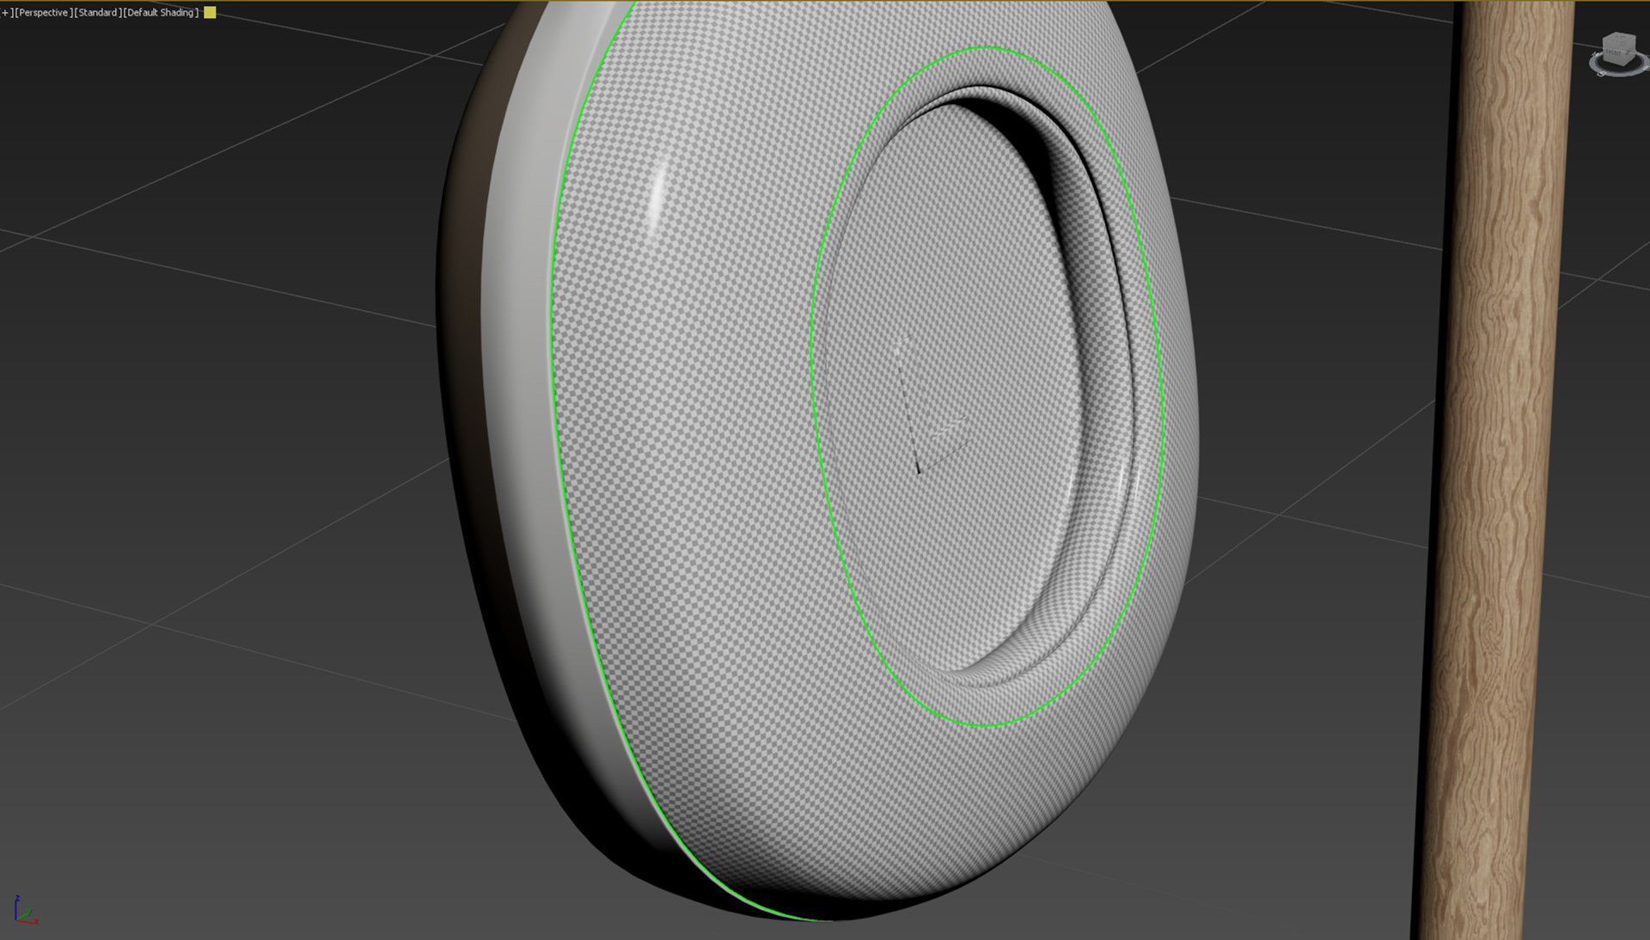Open the Perspective point-of-view menu

pos(42,13)
